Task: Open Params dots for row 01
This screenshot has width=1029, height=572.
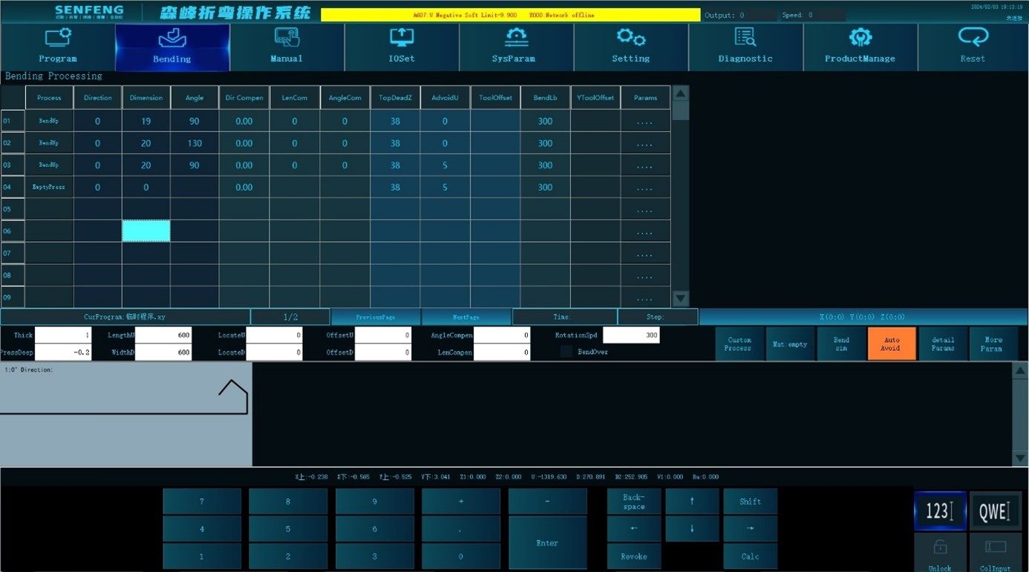Action: coord(645,122)
